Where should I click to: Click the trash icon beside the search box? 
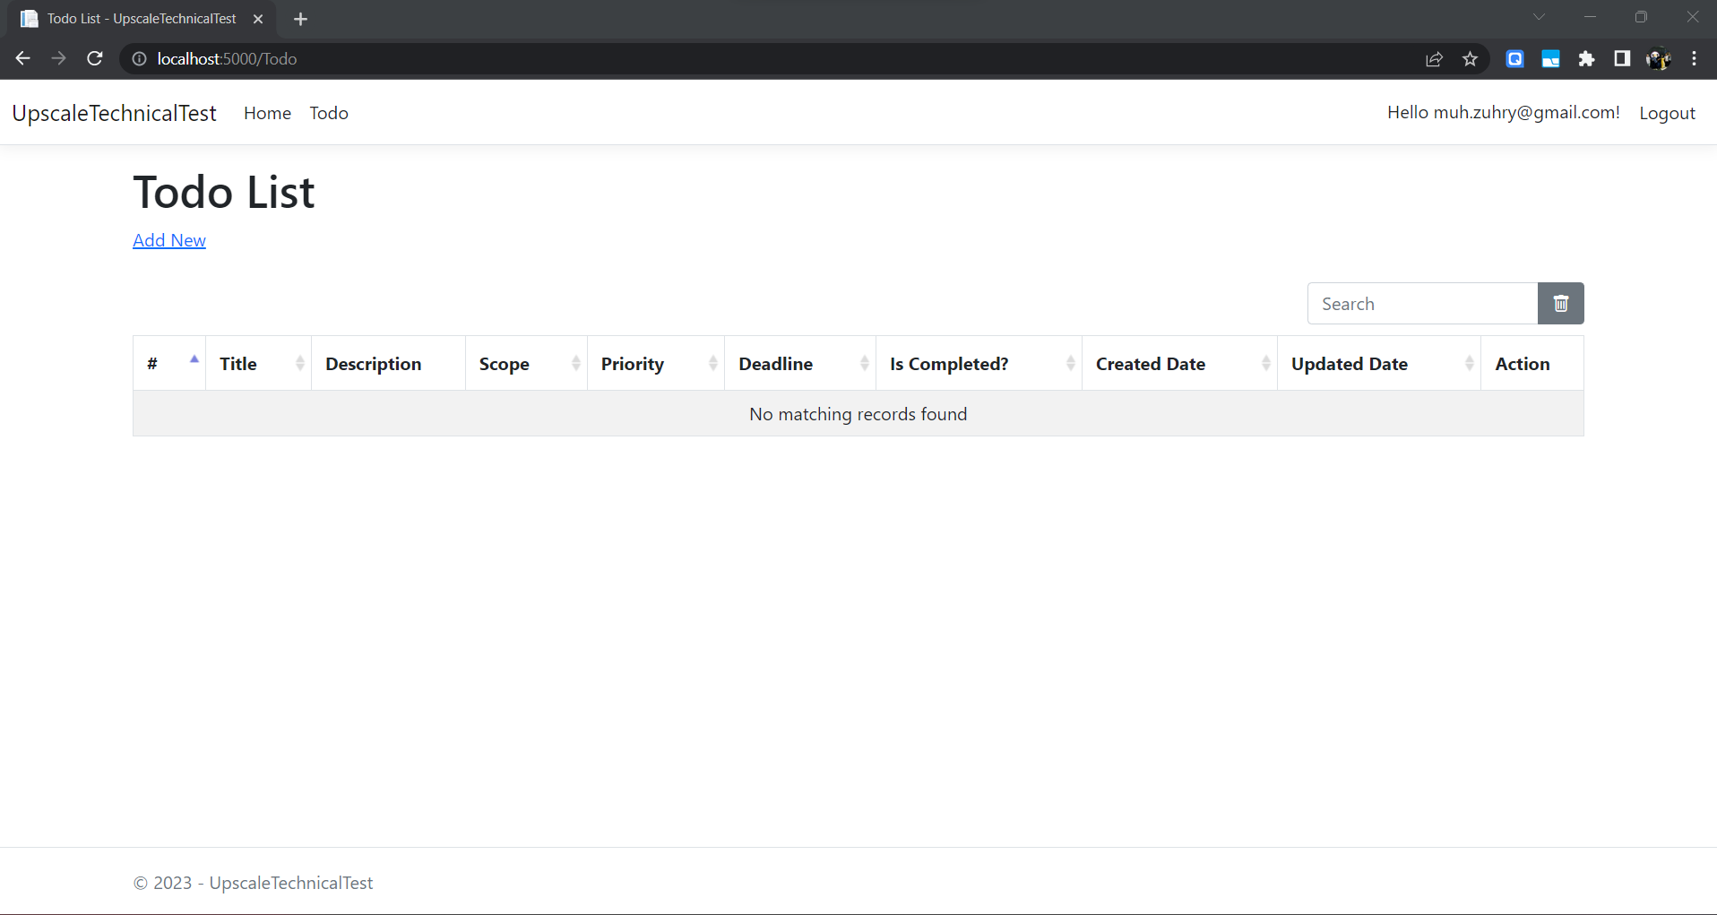coord(1560,303)
